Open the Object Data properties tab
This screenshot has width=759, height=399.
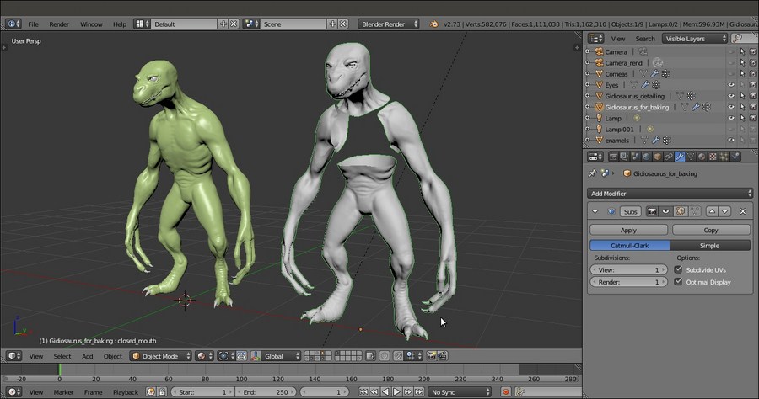coord(691,157)
